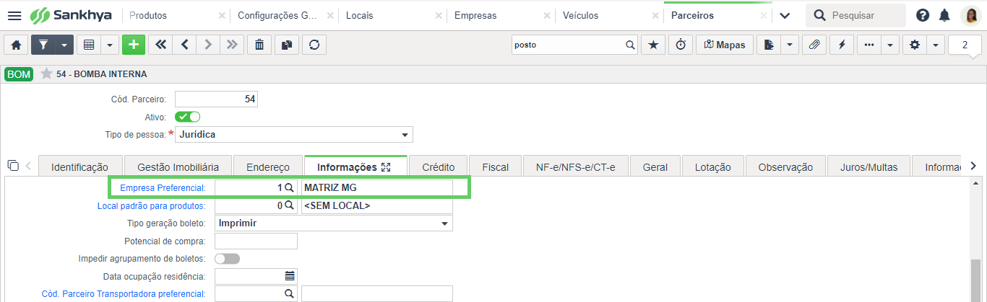Go to previous record
987x302 pixels.
coord(184,45)
